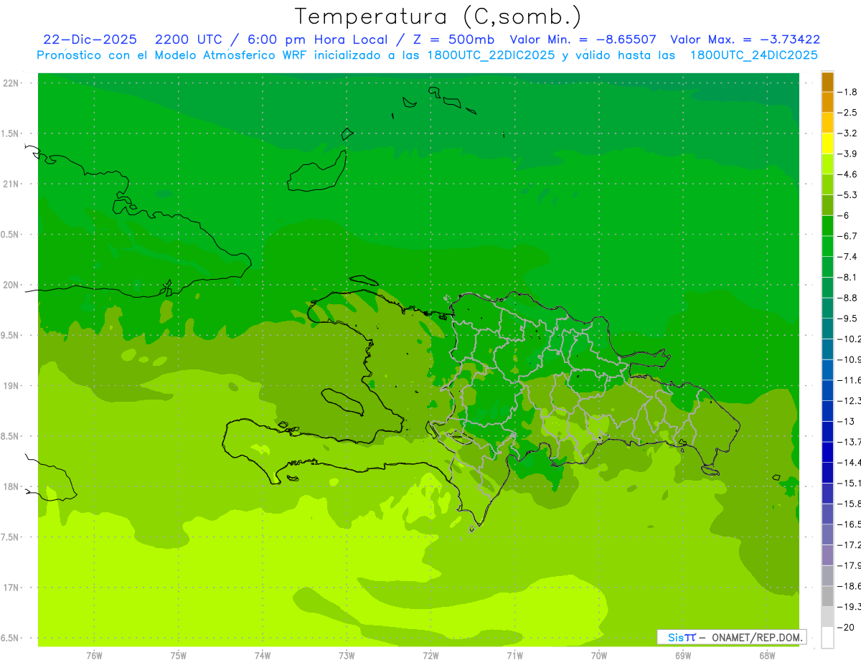Click the '-2.5' colorbar value
This screenshot has width=861, height=665.
tap(848, 113)
